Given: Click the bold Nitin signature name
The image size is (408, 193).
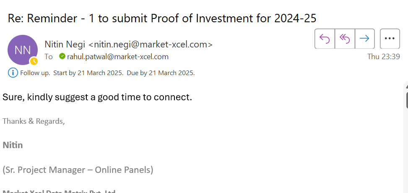Looking at the screenshot, I should coord(13,145).
